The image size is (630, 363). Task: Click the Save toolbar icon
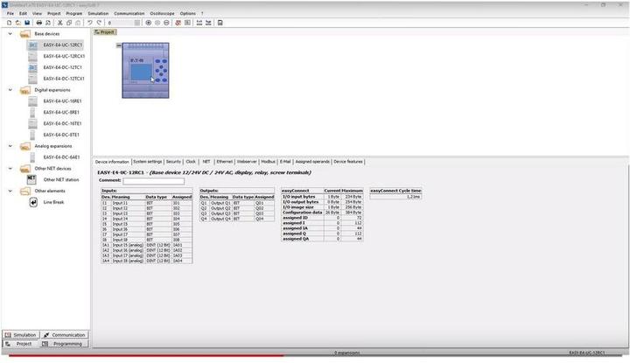click(27, 23)
